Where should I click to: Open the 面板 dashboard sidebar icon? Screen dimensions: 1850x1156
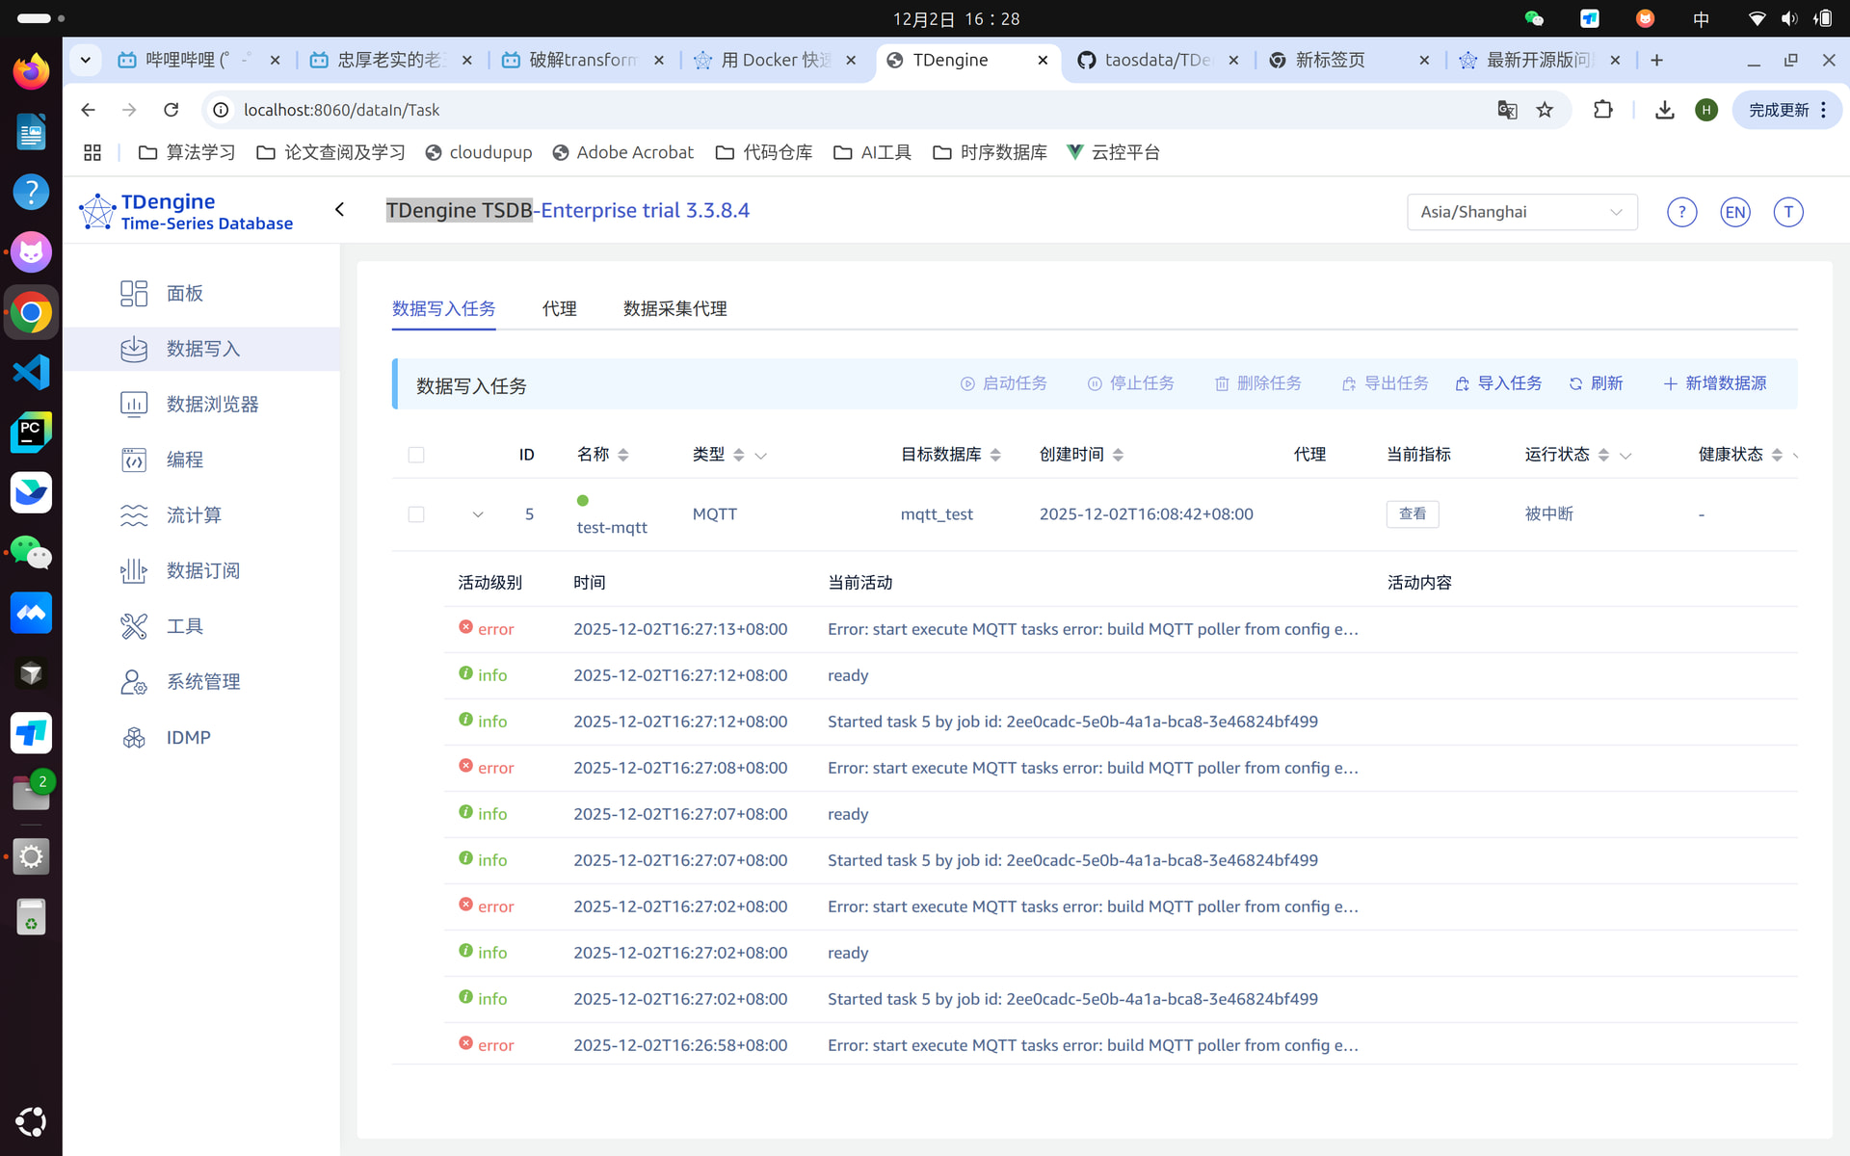click(x=134, y=293)
